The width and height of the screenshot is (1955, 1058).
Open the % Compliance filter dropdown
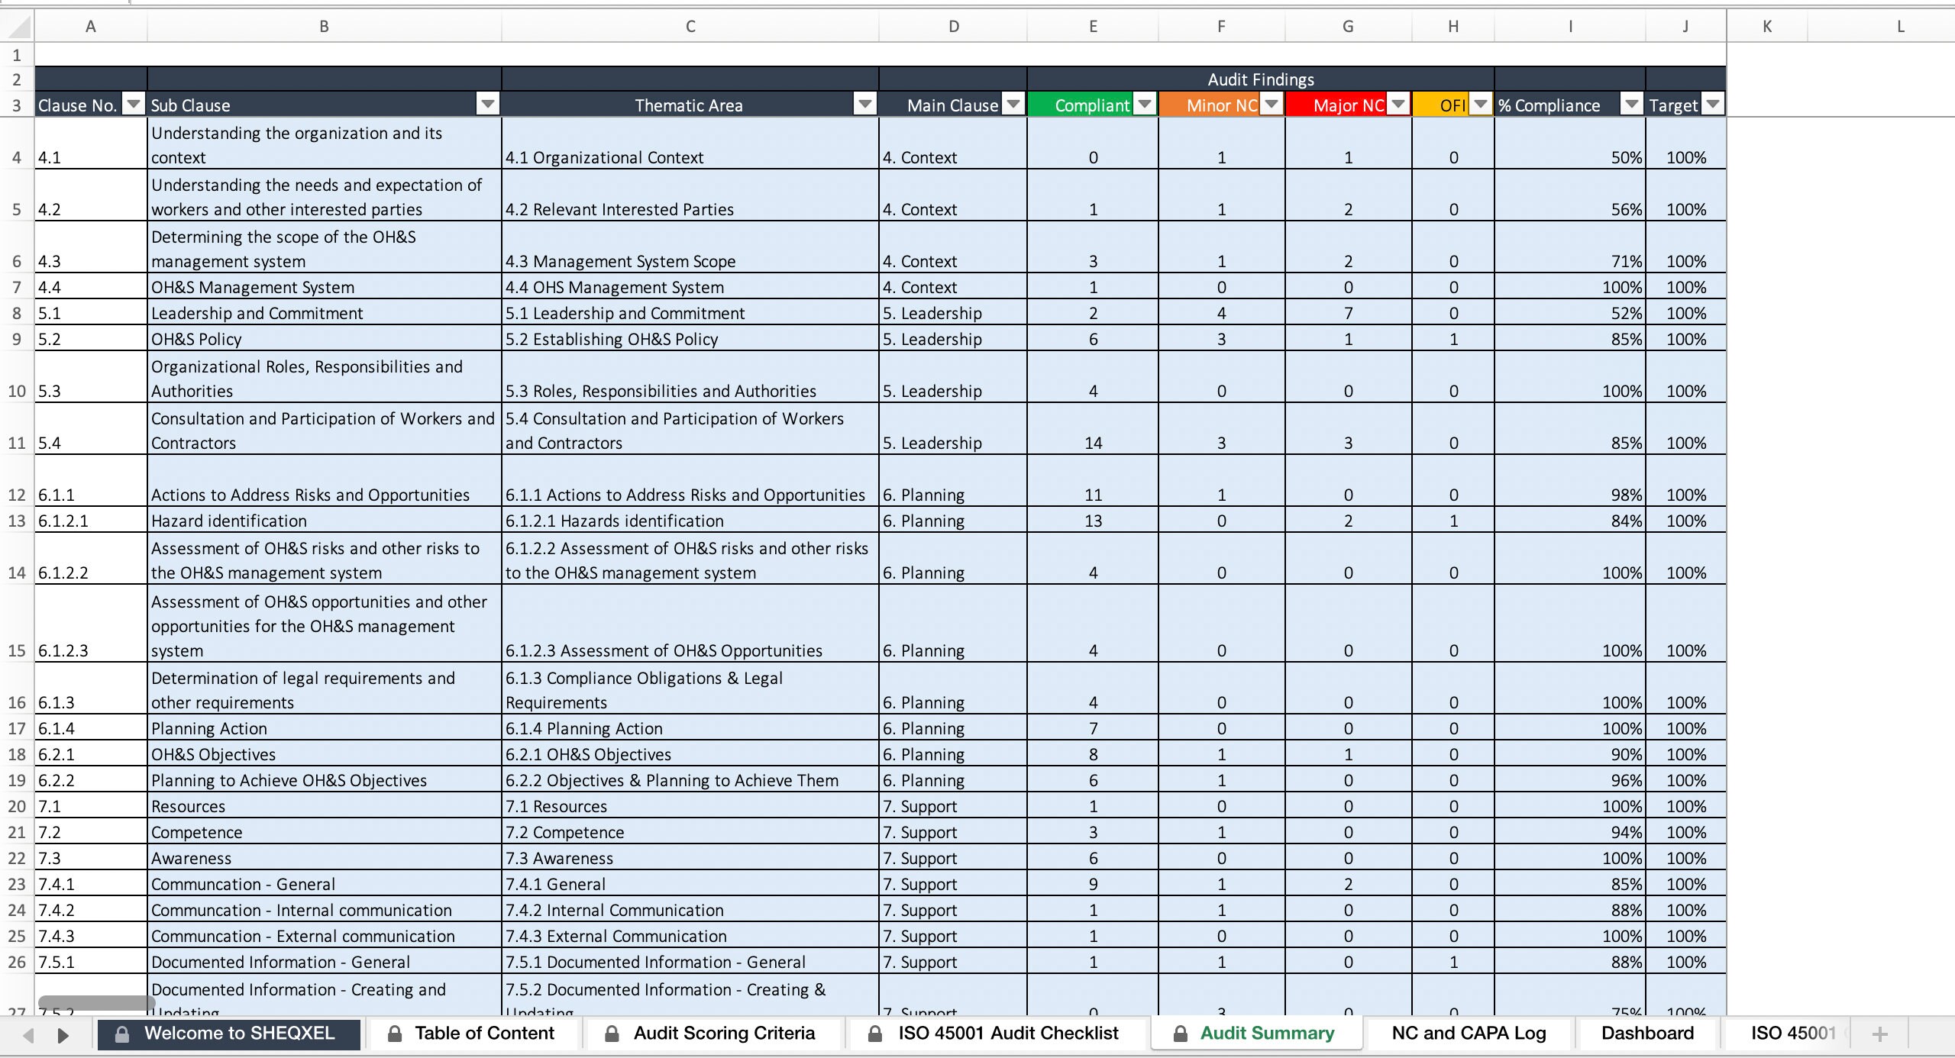point(1632,105)
